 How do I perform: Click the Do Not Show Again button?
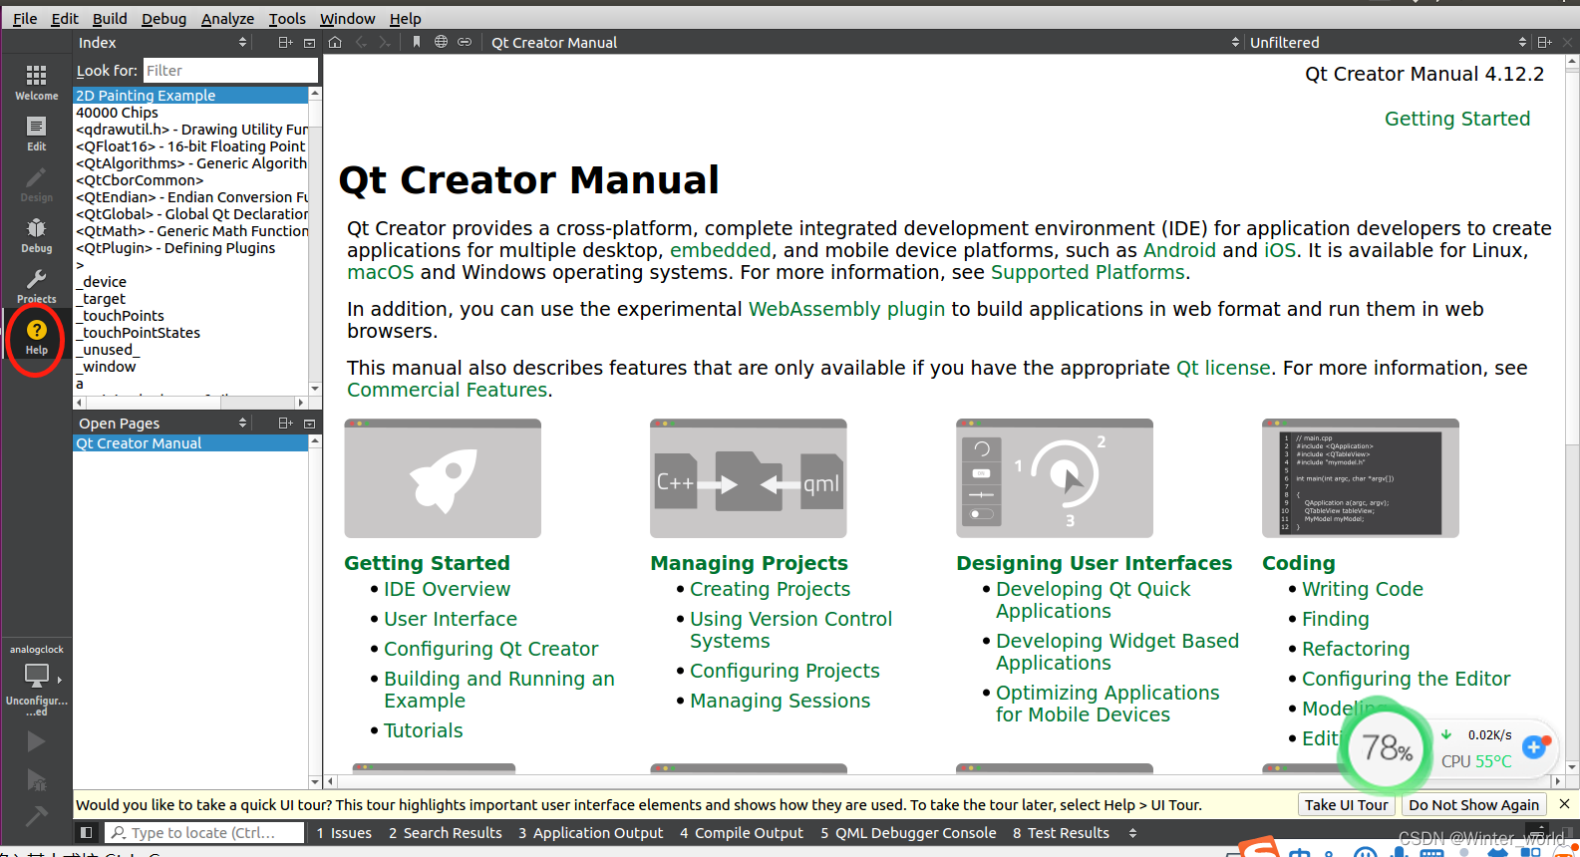pyautogui.click(x=1473, y=804)
